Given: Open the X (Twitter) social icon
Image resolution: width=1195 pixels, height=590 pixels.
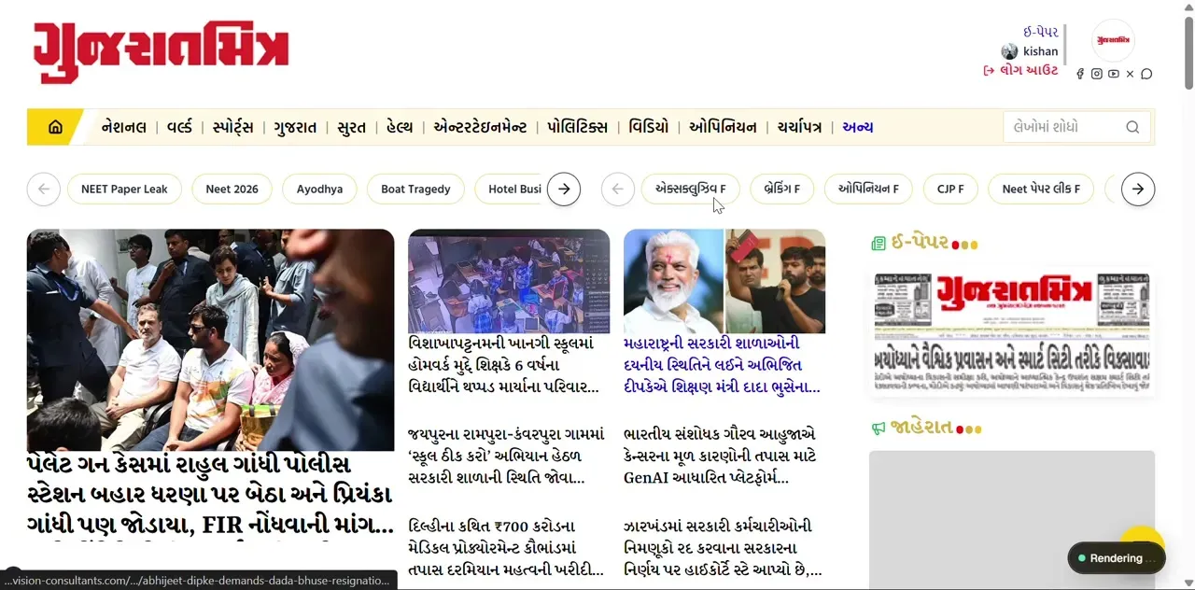Looking at the screenshot, I should click(x=1130, y=74).
